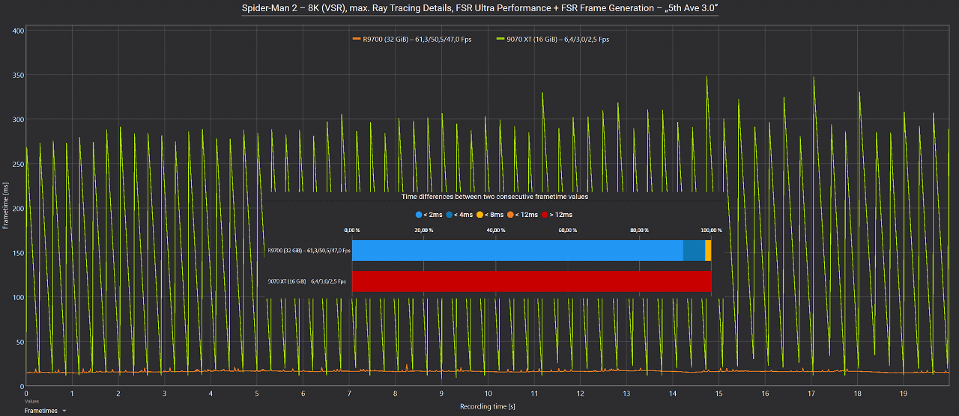Click the 19 tick on time axis
The width and height of the screenshot is (959, 416).
coord(904,393)
